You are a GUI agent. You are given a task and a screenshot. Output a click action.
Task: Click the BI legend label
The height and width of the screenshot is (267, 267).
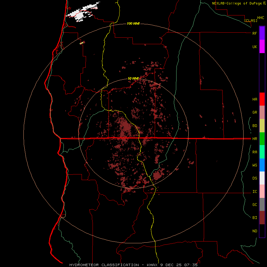255,218
